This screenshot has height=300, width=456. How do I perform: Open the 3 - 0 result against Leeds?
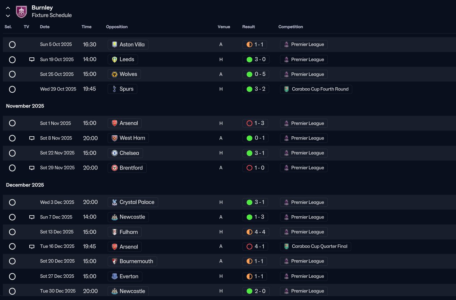click(256, 59)
